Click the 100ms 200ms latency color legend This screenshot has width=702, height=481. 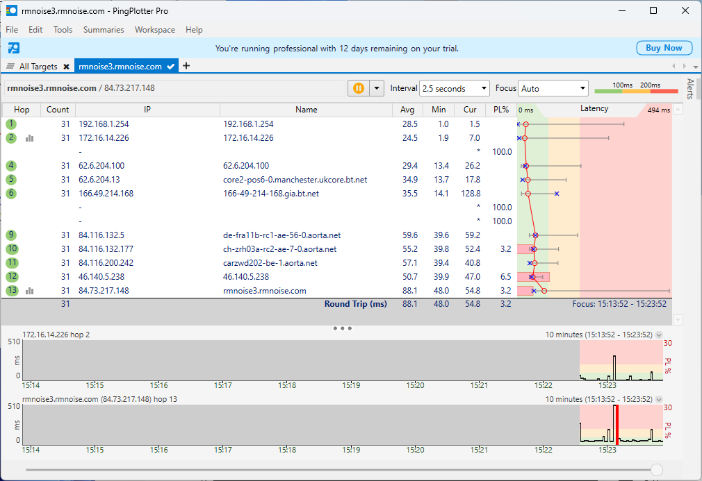tap(636, 87)
